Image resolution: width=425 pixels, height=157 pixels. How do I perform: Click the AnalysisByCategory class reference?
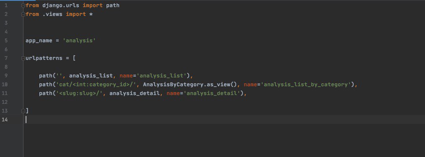pyautogui.click(x=173, y=85)
